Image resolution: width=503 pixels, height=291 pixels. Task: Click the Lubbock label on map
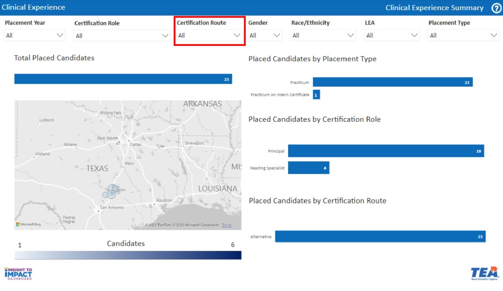coord(47,120)
